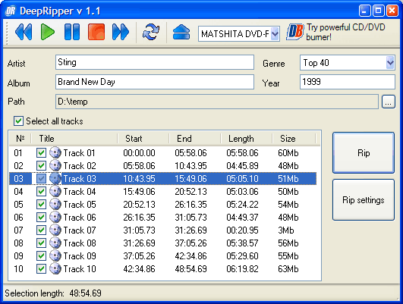The image size is (403, 304).
Task: Pause playback using the pause icon
Action: (72, 32)
